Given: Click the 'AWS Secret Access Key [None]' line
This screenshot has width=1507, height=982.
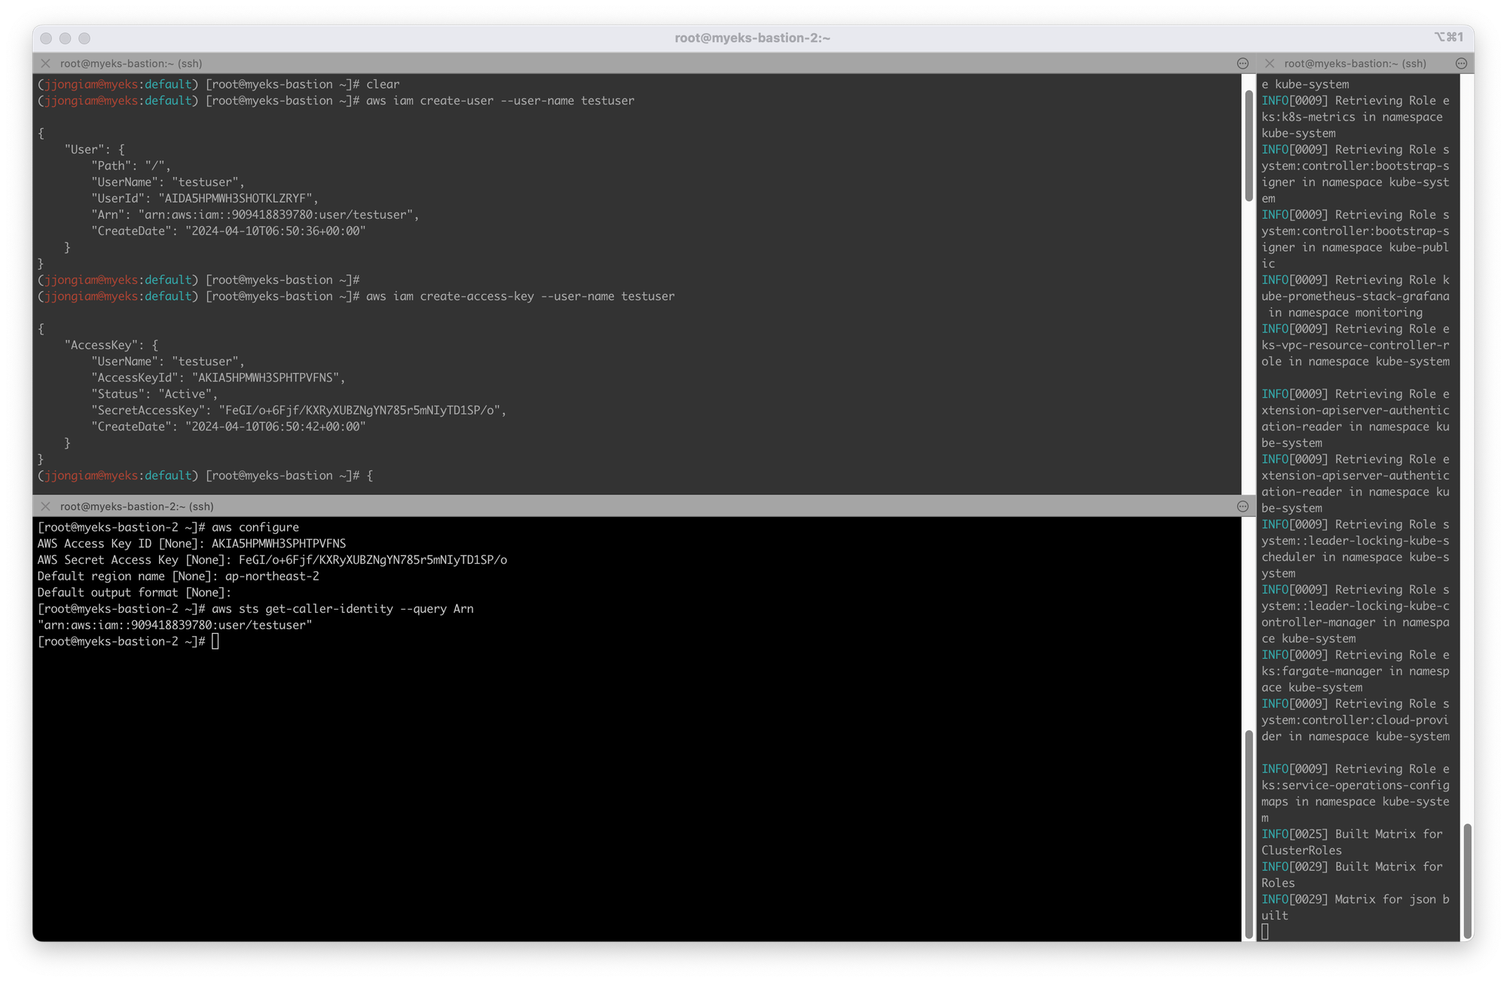Looking at the screenshot, I should (272, 560).
